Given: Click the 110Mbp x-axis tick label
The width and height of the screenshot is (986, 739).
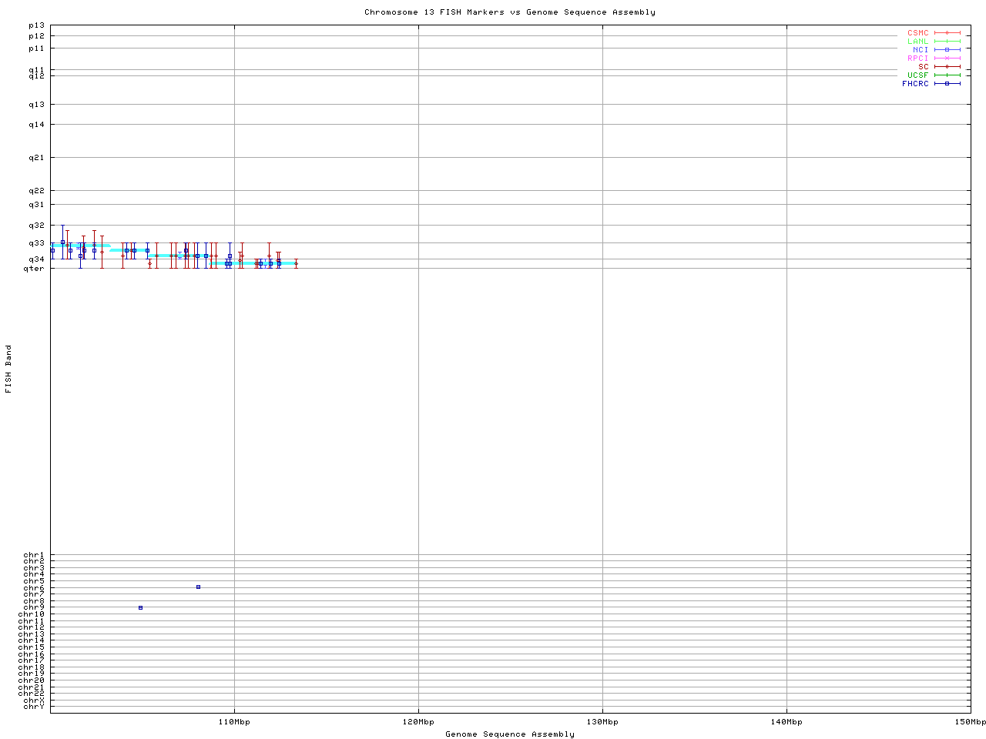Looking at the screenshot, I should point(234,722).
